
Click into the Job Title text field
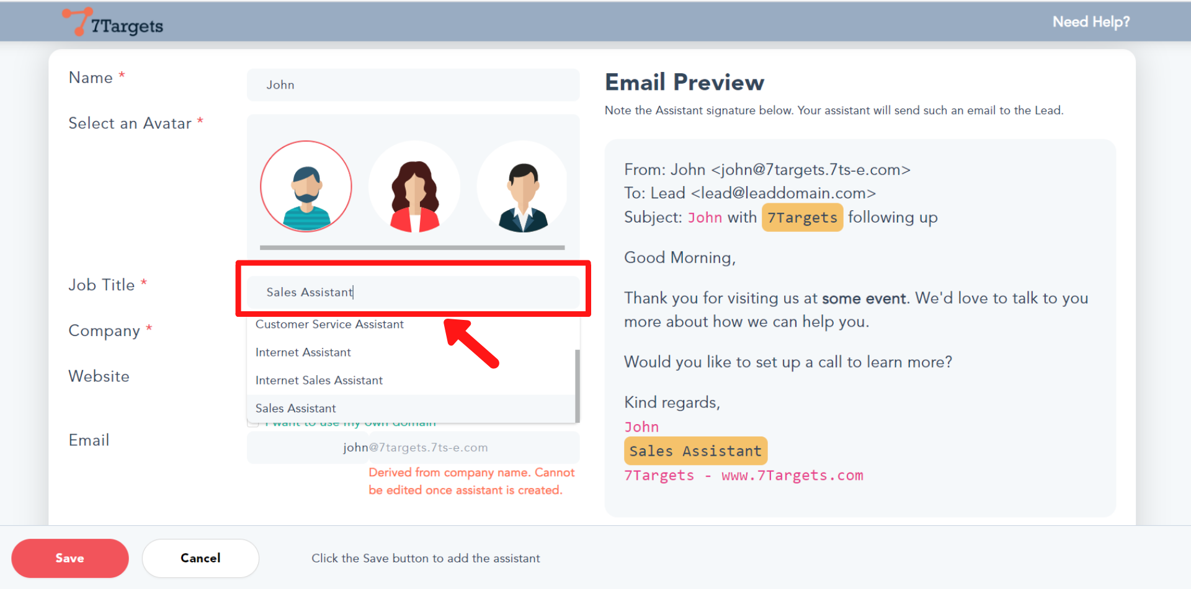click(413, 292)
